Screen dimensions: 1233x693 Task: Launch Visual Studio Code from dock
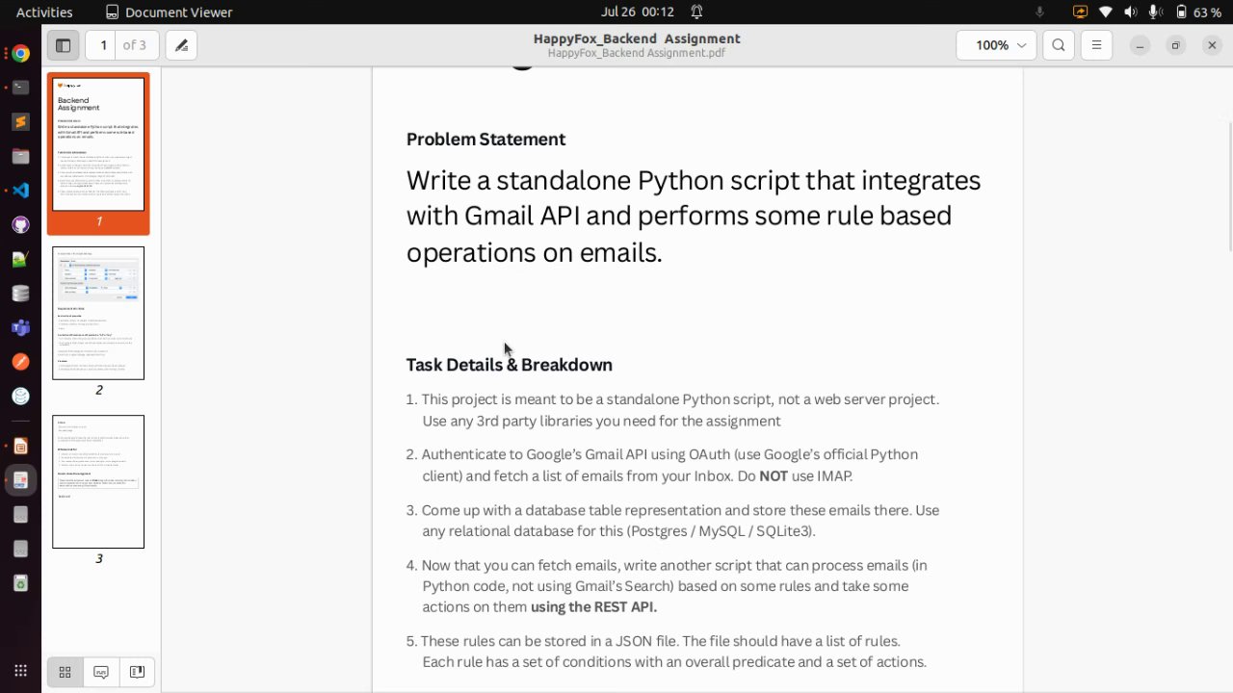coord(20,191)
